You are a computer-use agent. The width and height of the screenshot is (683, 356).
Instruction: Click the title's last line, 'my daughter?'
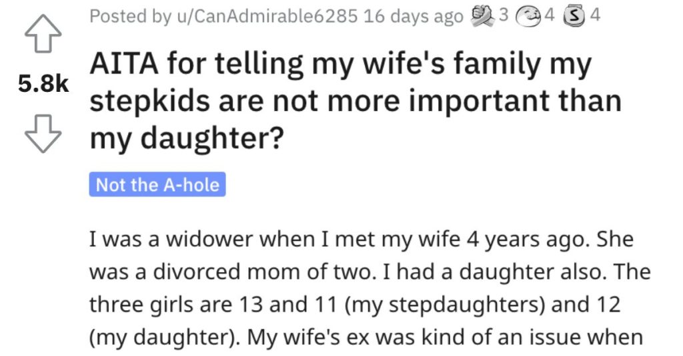tap(187, 138)
